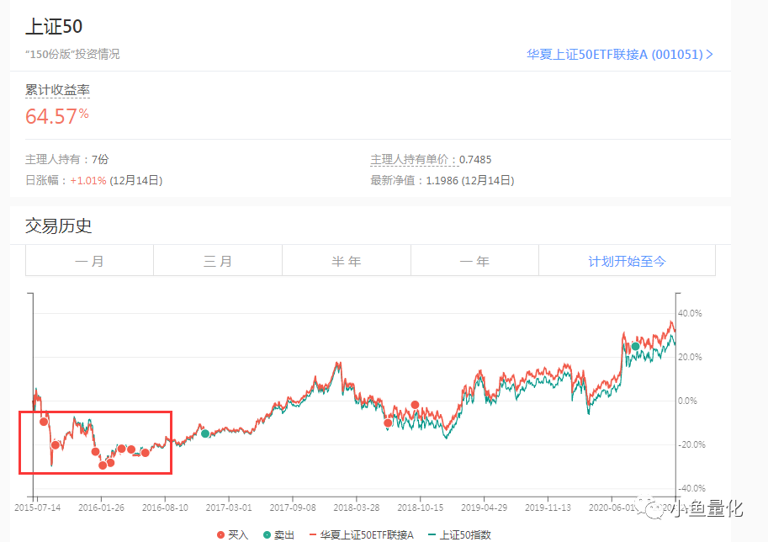Click the green sell marker near 2016-12

(205, 433)
